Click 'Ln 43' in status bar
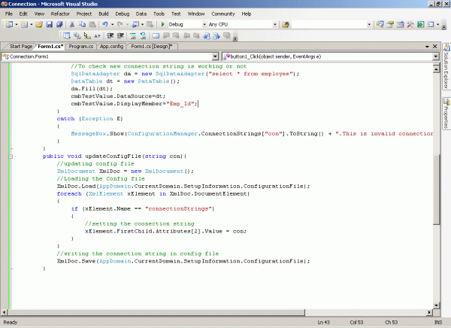The image size is (451, 328). 323,322
